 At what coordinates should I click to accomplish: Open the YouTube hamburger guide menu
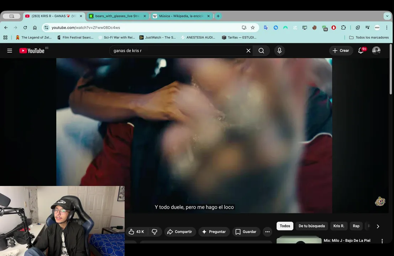coord(10,51)
